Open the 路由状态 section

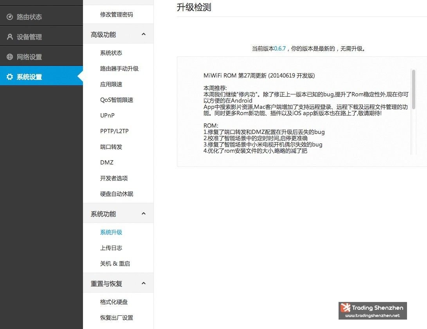pyautogui.click(x=41, y=16)
